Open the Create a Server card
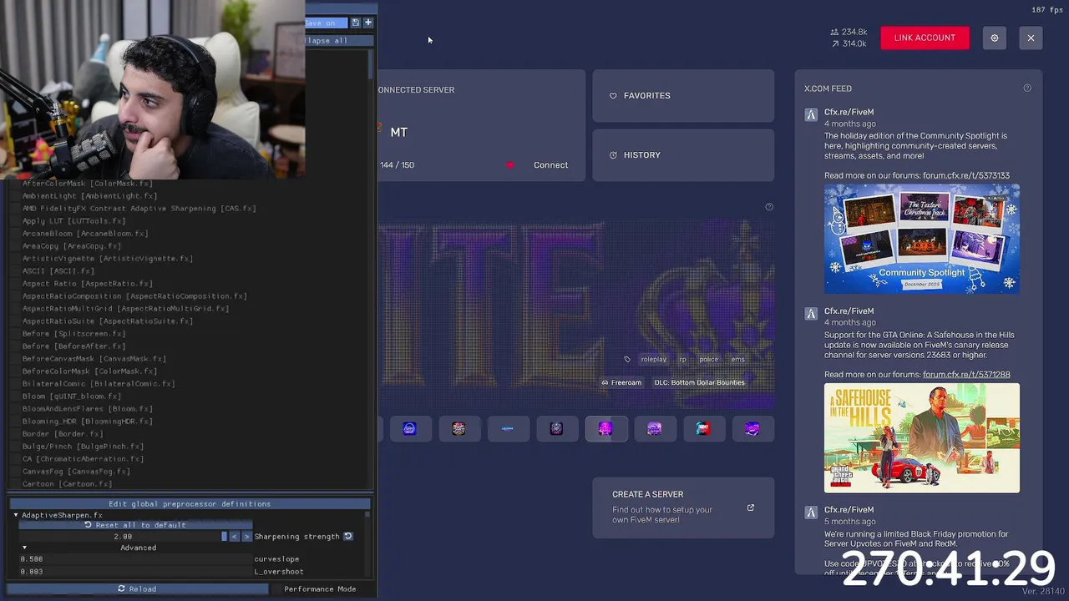 tap(683, 508)
